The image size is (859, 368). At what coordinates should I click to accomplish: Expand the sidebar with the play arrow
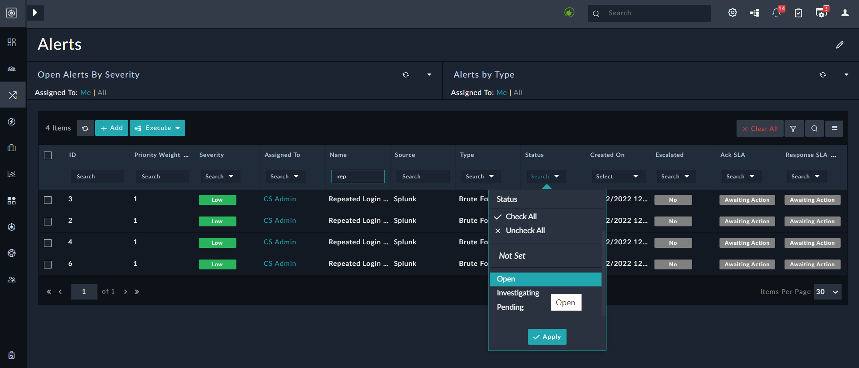[35, 13]
